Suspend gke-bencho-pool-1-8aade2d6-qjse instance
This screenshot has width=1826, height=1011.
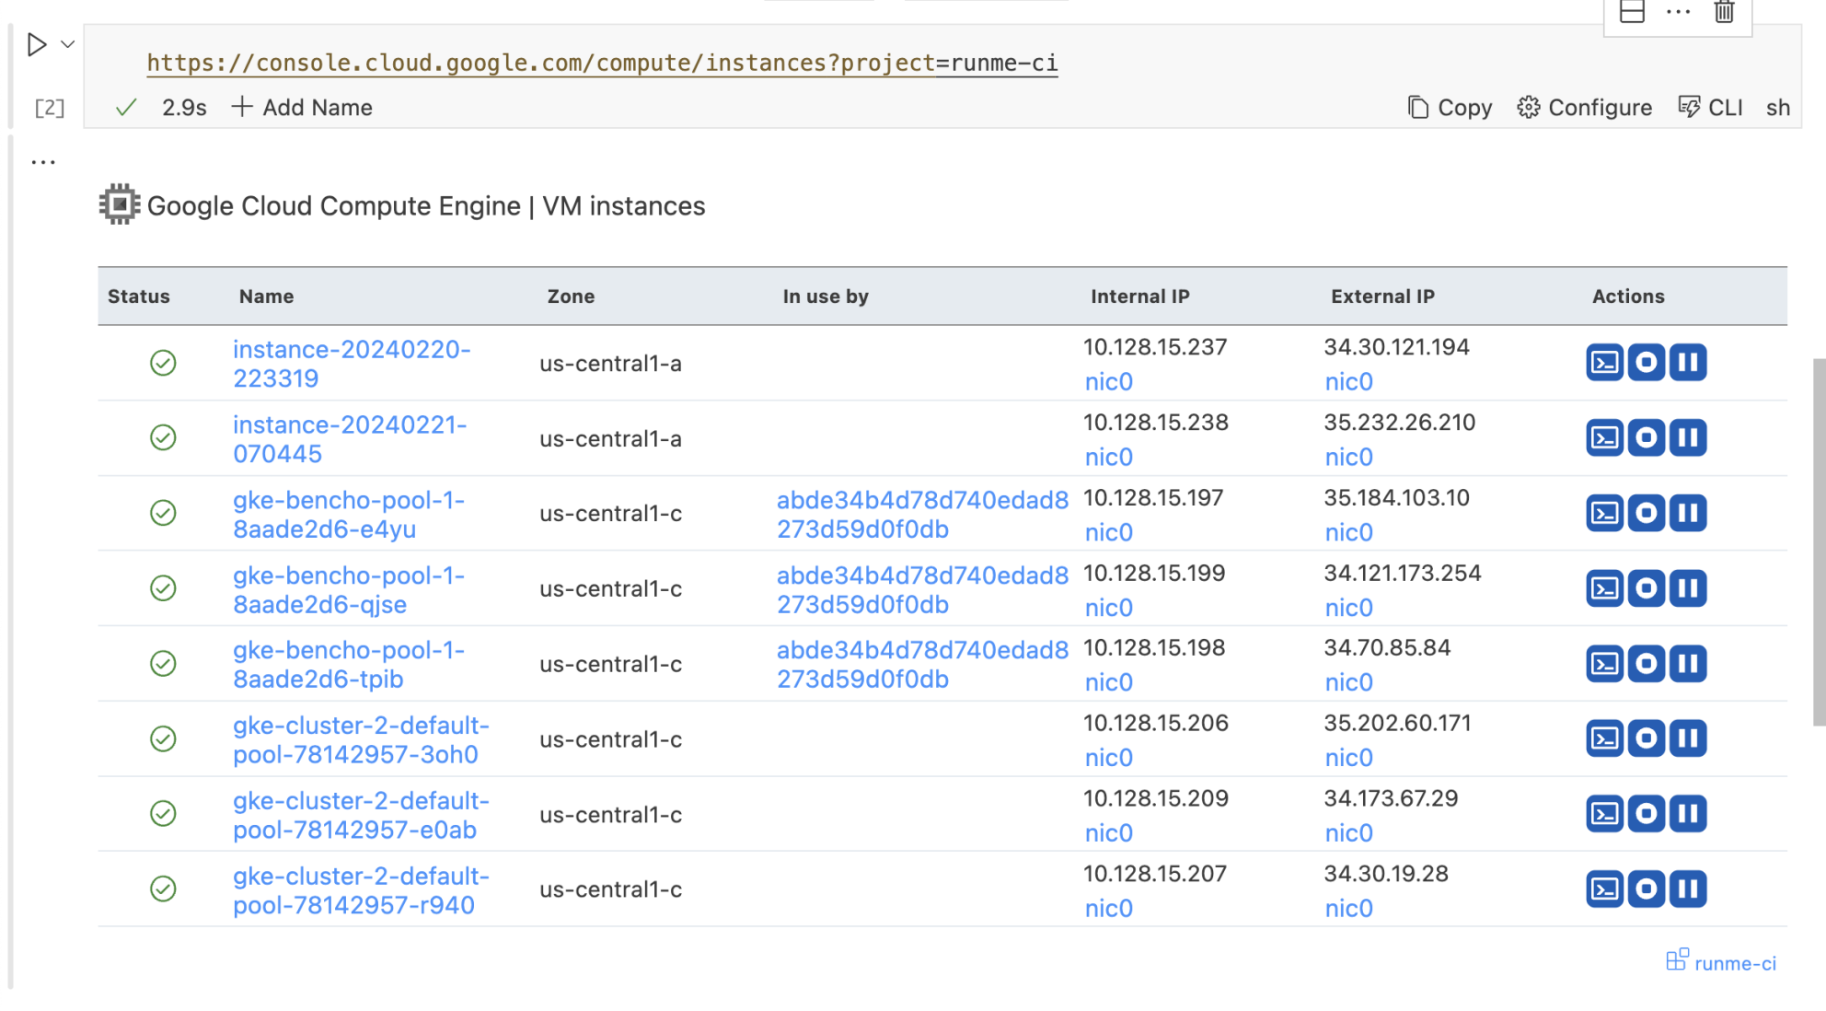[x=1688, y=588]
